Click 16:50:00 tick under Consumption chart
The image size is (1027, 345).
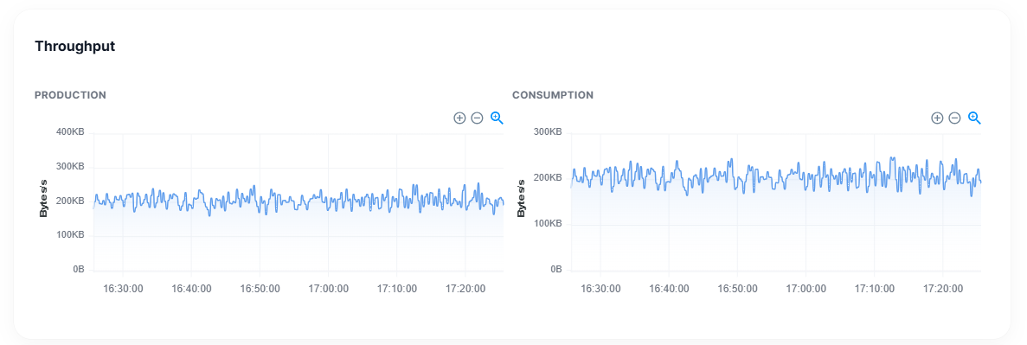click(x=737, y=288)
